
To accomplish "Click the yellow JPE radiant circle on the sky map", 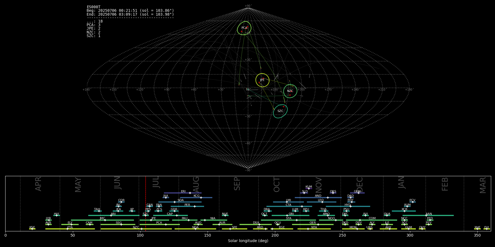I will pos(262,80).
